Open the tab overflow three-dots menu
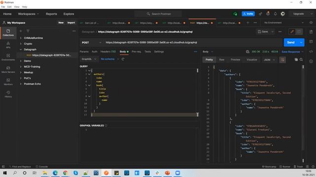The image size is (316, 177). pyautogui.click(x=255, y=23)
